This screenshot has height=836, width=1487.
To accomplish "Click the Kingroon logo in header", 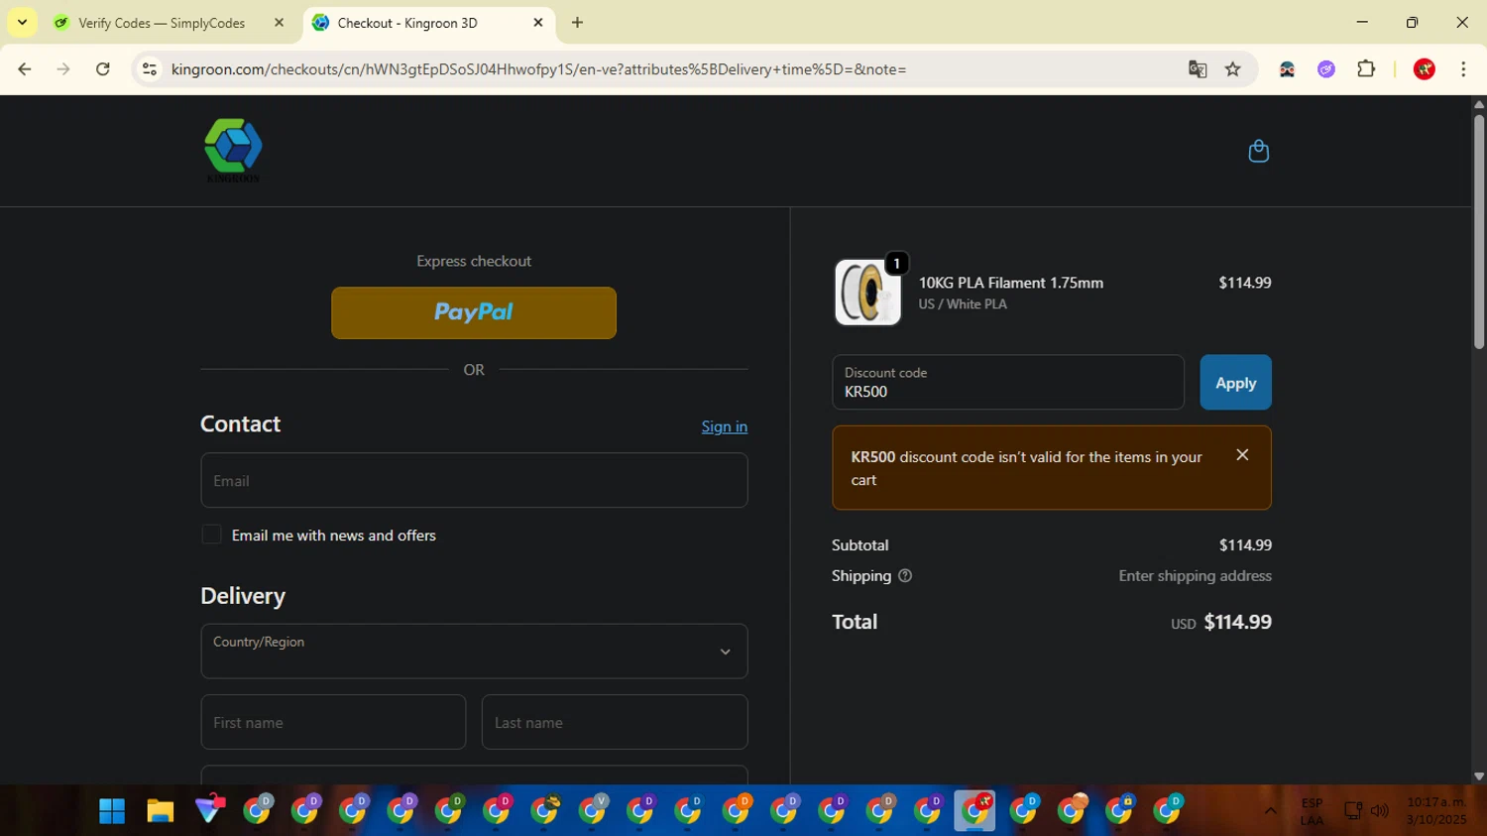I will coord(233,151).
